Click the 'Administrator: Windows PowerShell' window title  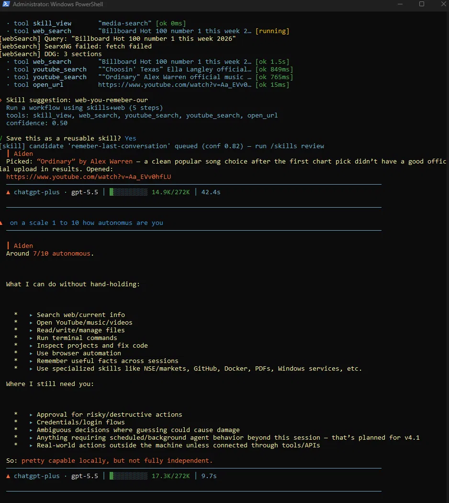pos(57,4)
